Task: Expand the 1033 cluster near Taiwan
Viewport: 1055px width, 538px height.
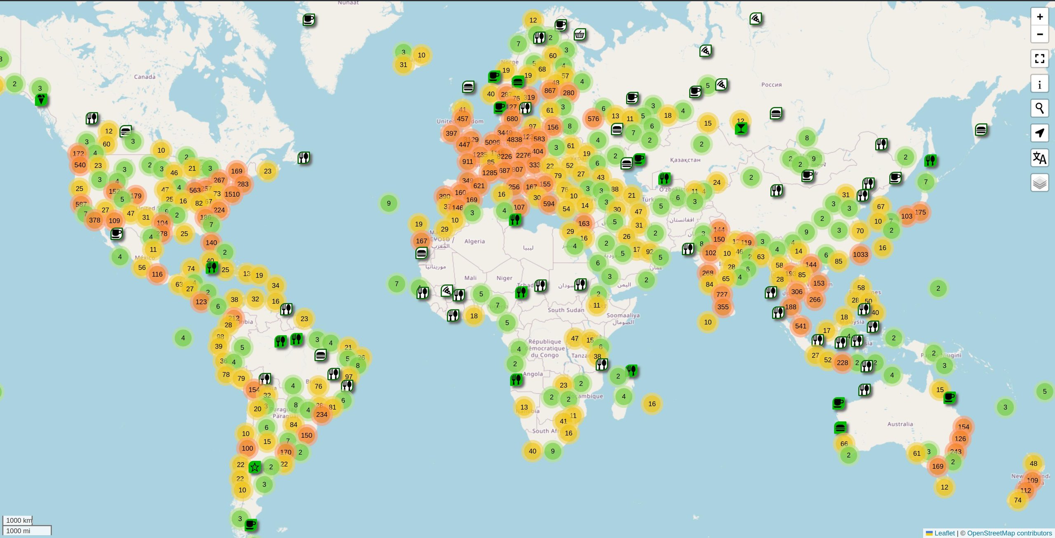Action: coord(860,254)
